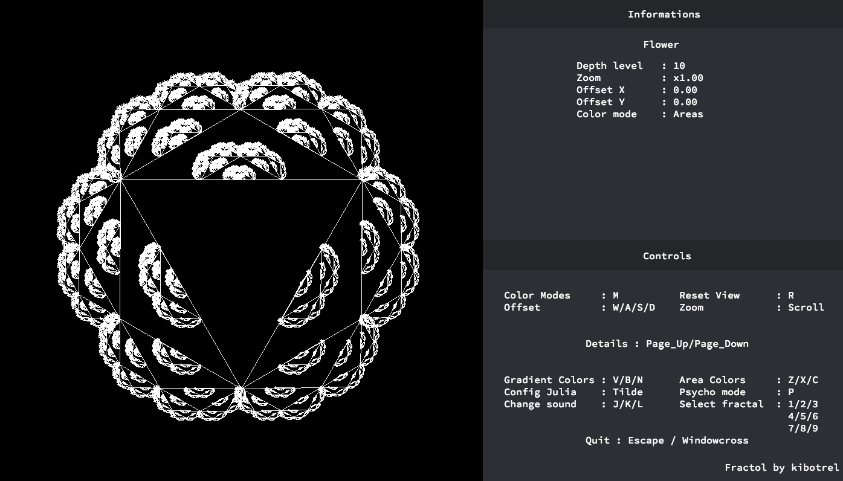This screenshot has height=481, width=843.
Task: Click the Depth level label
Action: point(609,65)
